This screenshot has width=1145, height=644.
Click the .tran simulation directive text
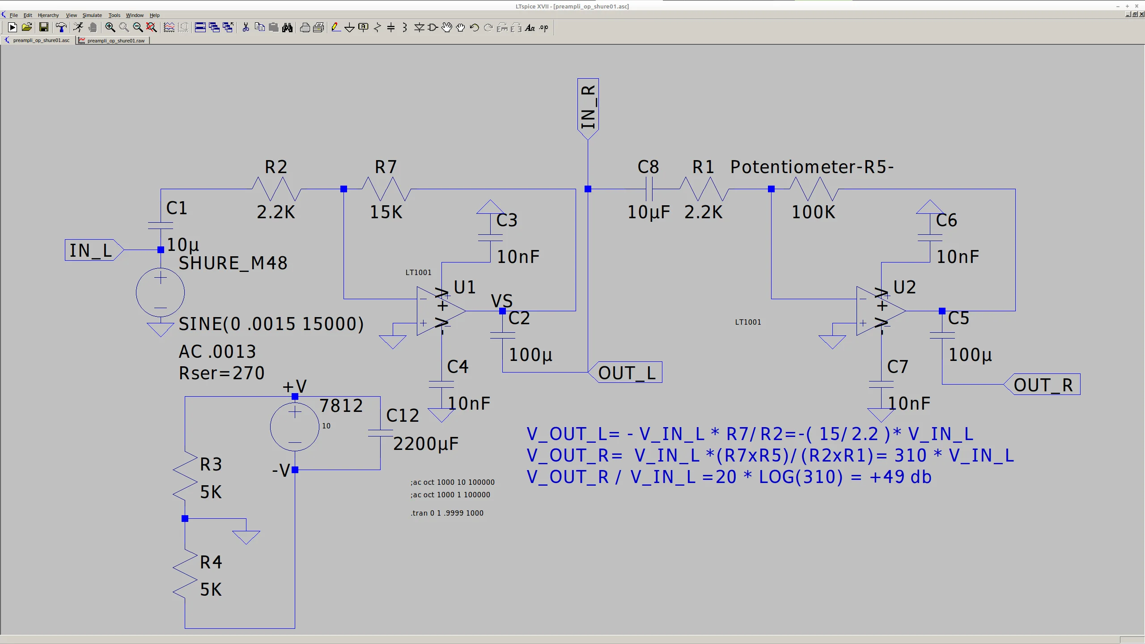coord(447,513)
